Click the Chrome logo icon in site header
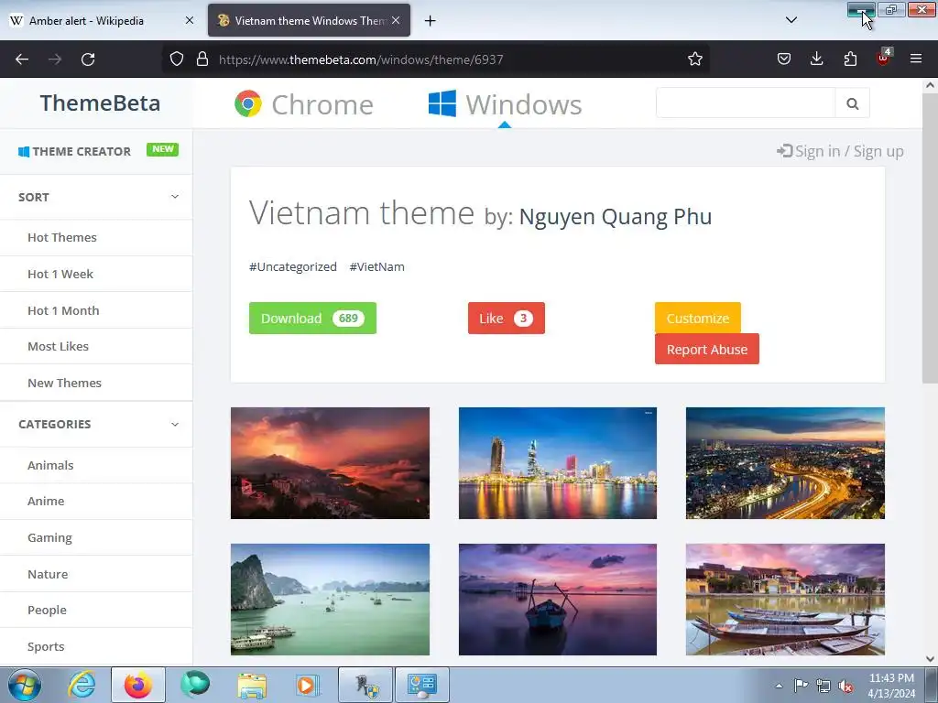Screen dimensions: 938x703 (247, 103)
